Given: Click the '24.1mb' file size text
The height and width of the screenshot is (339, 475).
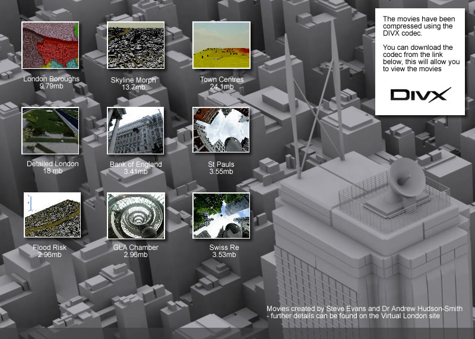Looking at the screenshot, I should tap(221, 87).
